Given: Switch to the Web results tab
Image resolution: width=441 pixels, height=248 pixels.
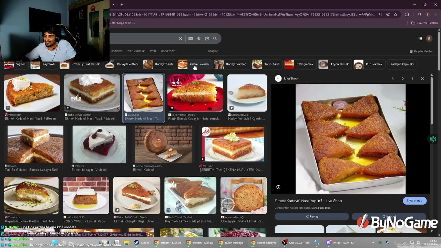Looking at the screenshot, I should [x=153, y=51].
